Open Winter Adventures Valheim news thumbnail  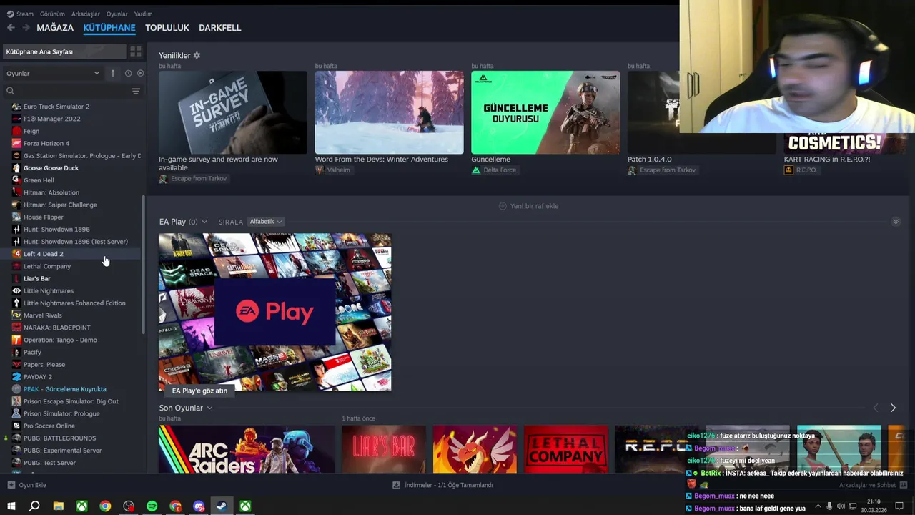[x=389, y=112]
